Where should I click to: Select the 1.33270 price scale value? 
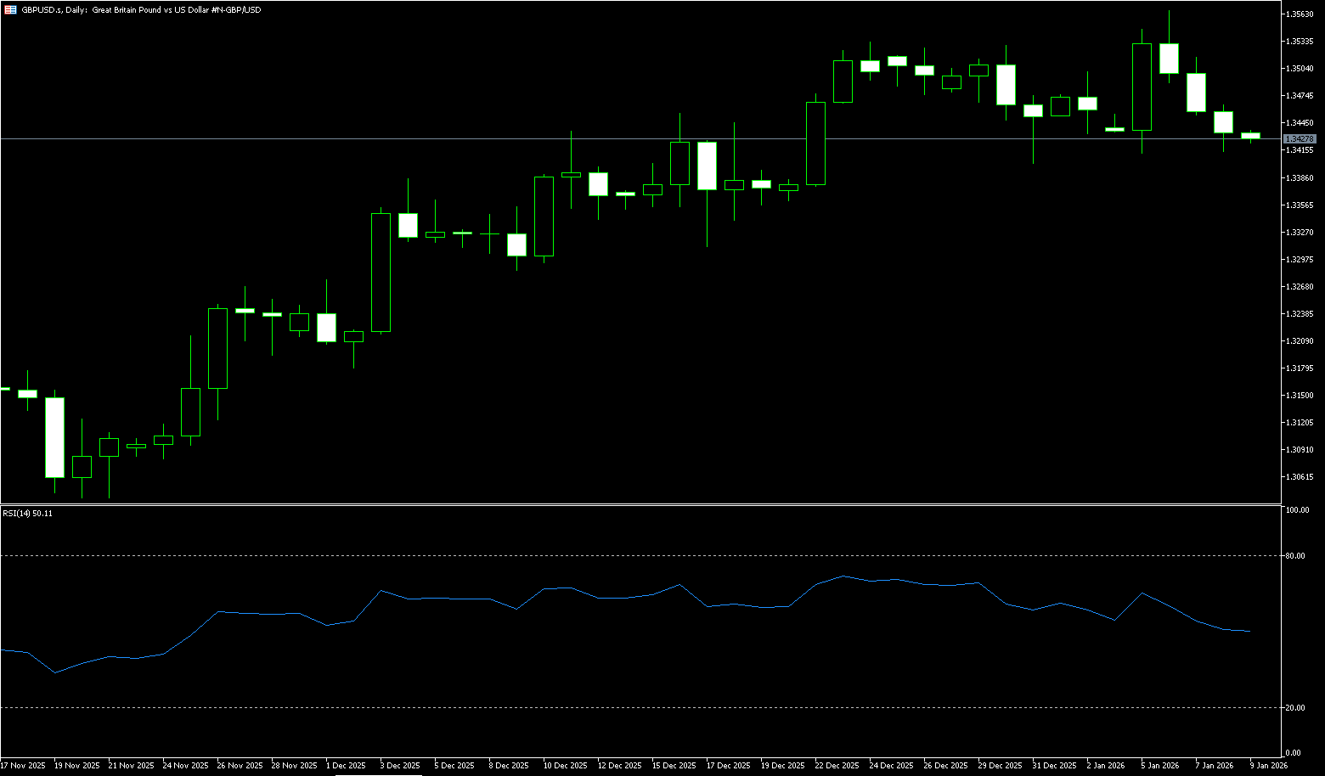[1300, 232]
